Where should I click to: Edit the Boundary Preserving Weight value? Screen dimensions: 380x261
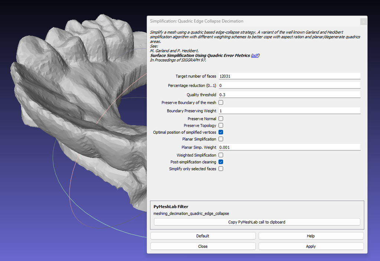tap(289, 110)
